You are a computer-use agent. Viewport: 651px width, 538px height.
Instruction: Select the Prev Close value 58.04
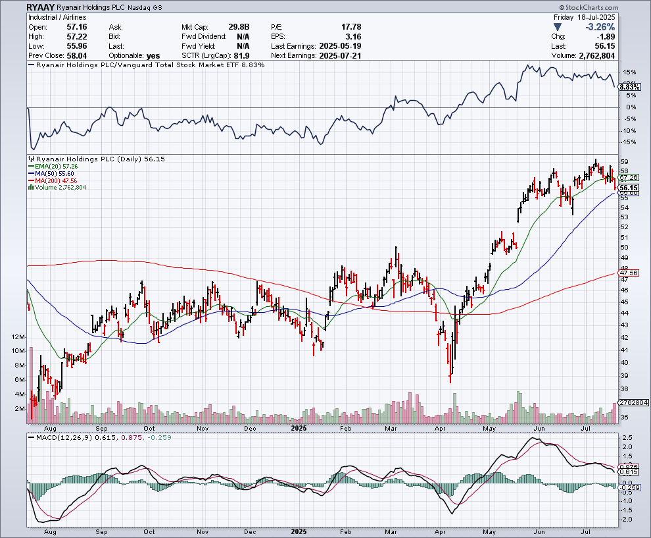[x=77, y=56]
